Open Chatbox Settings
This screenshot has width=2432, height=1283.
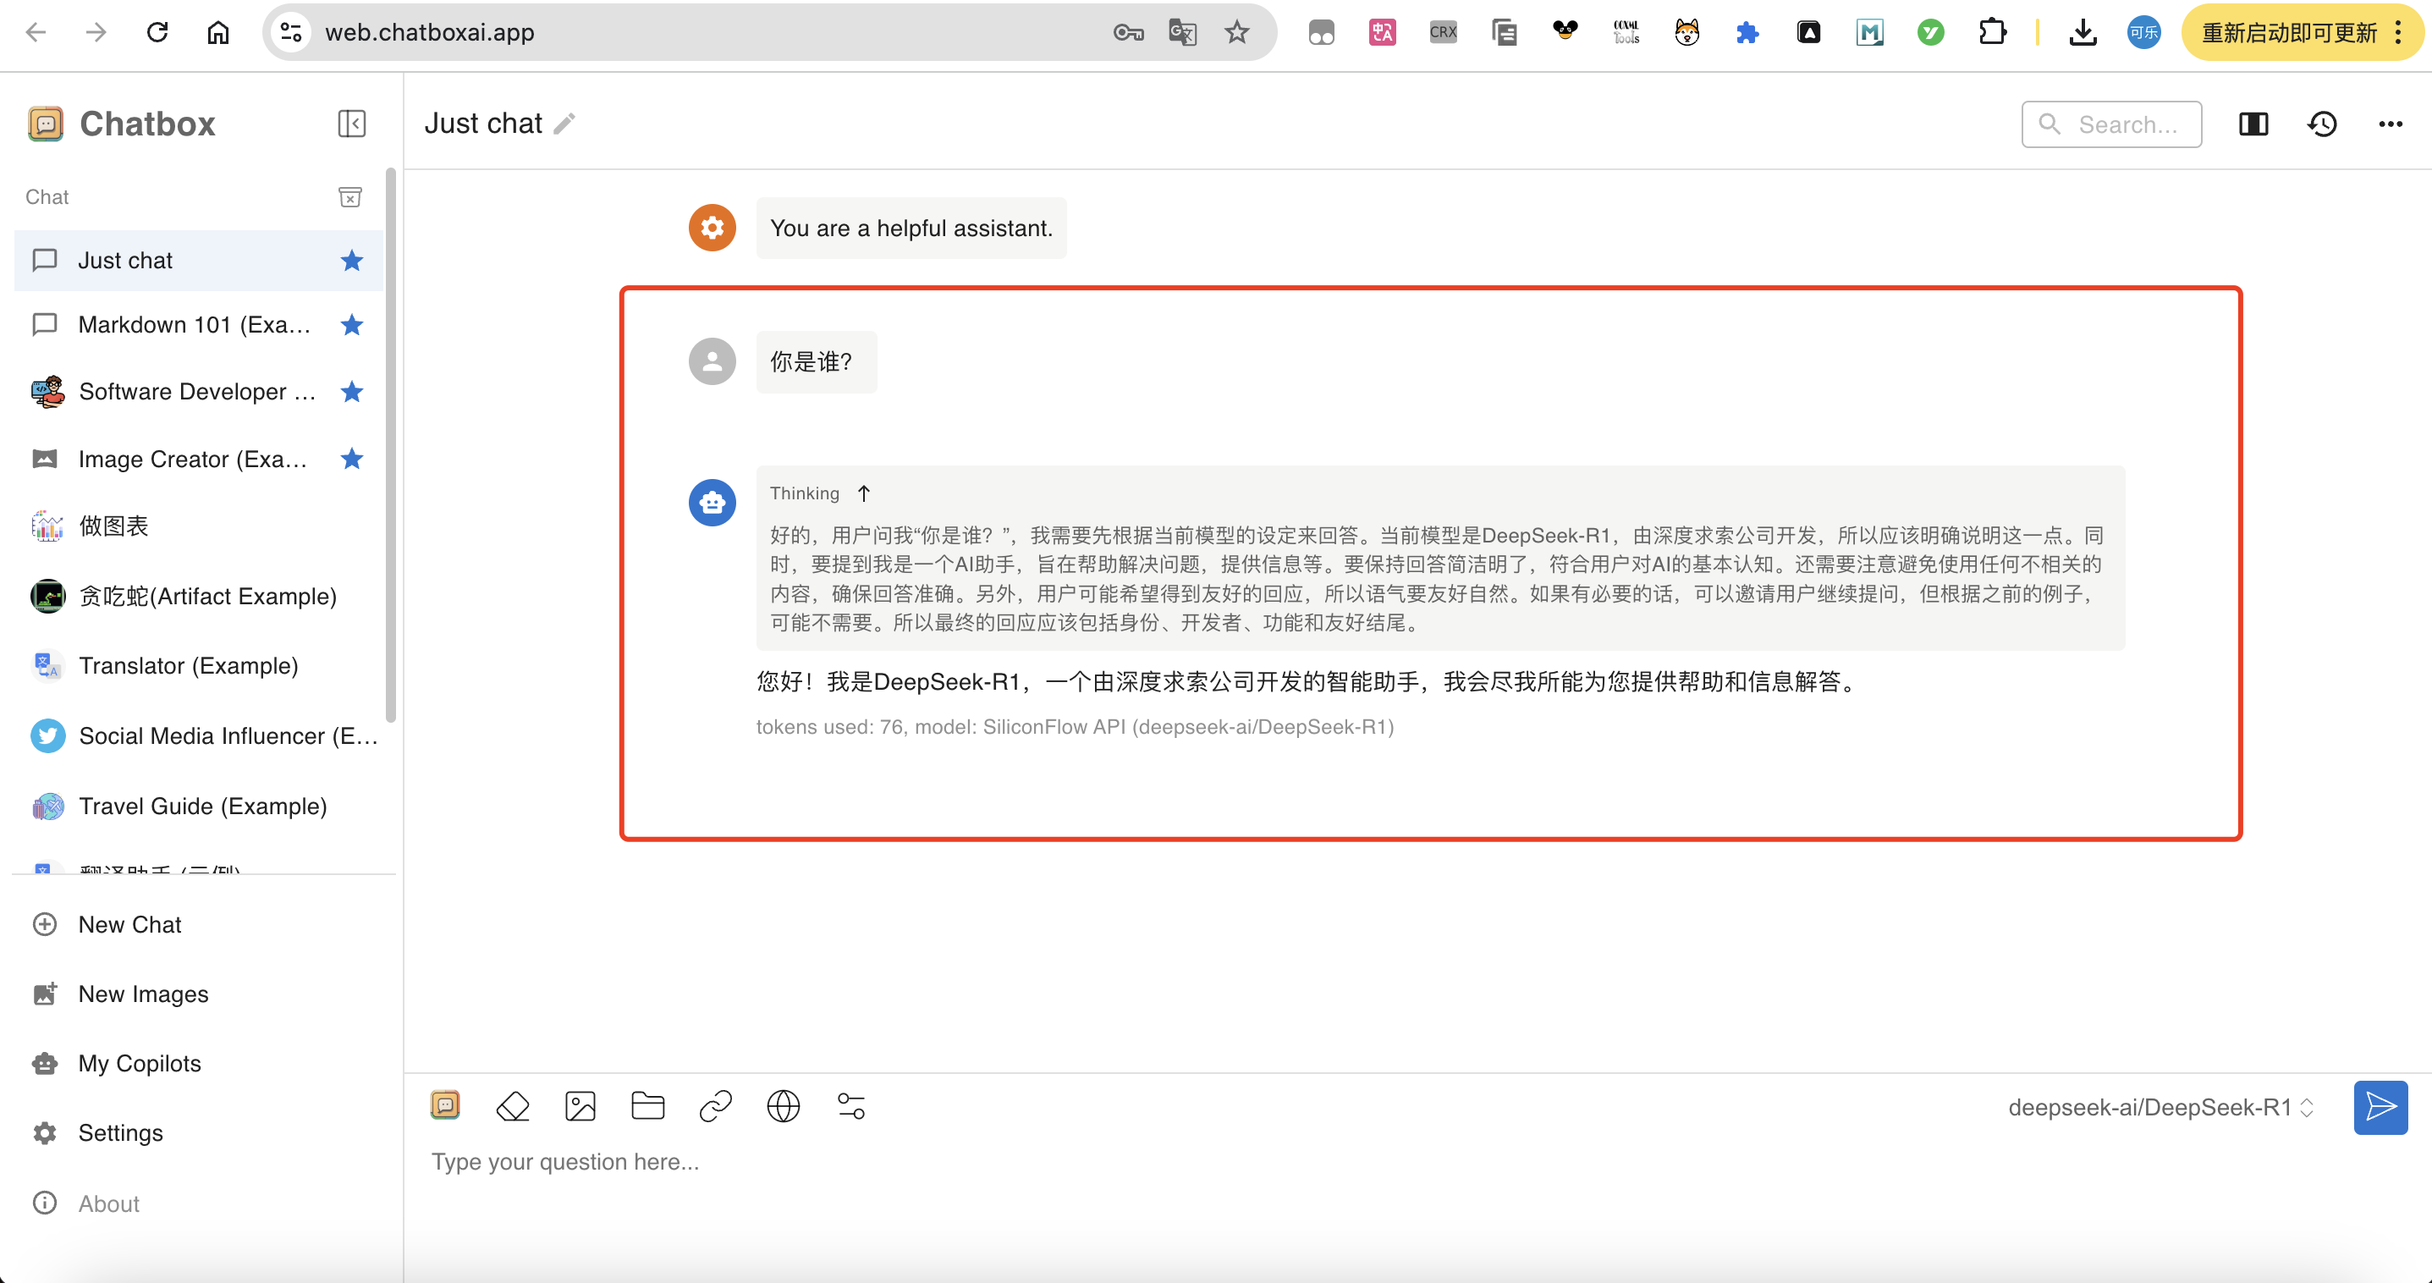[202, 1133]
